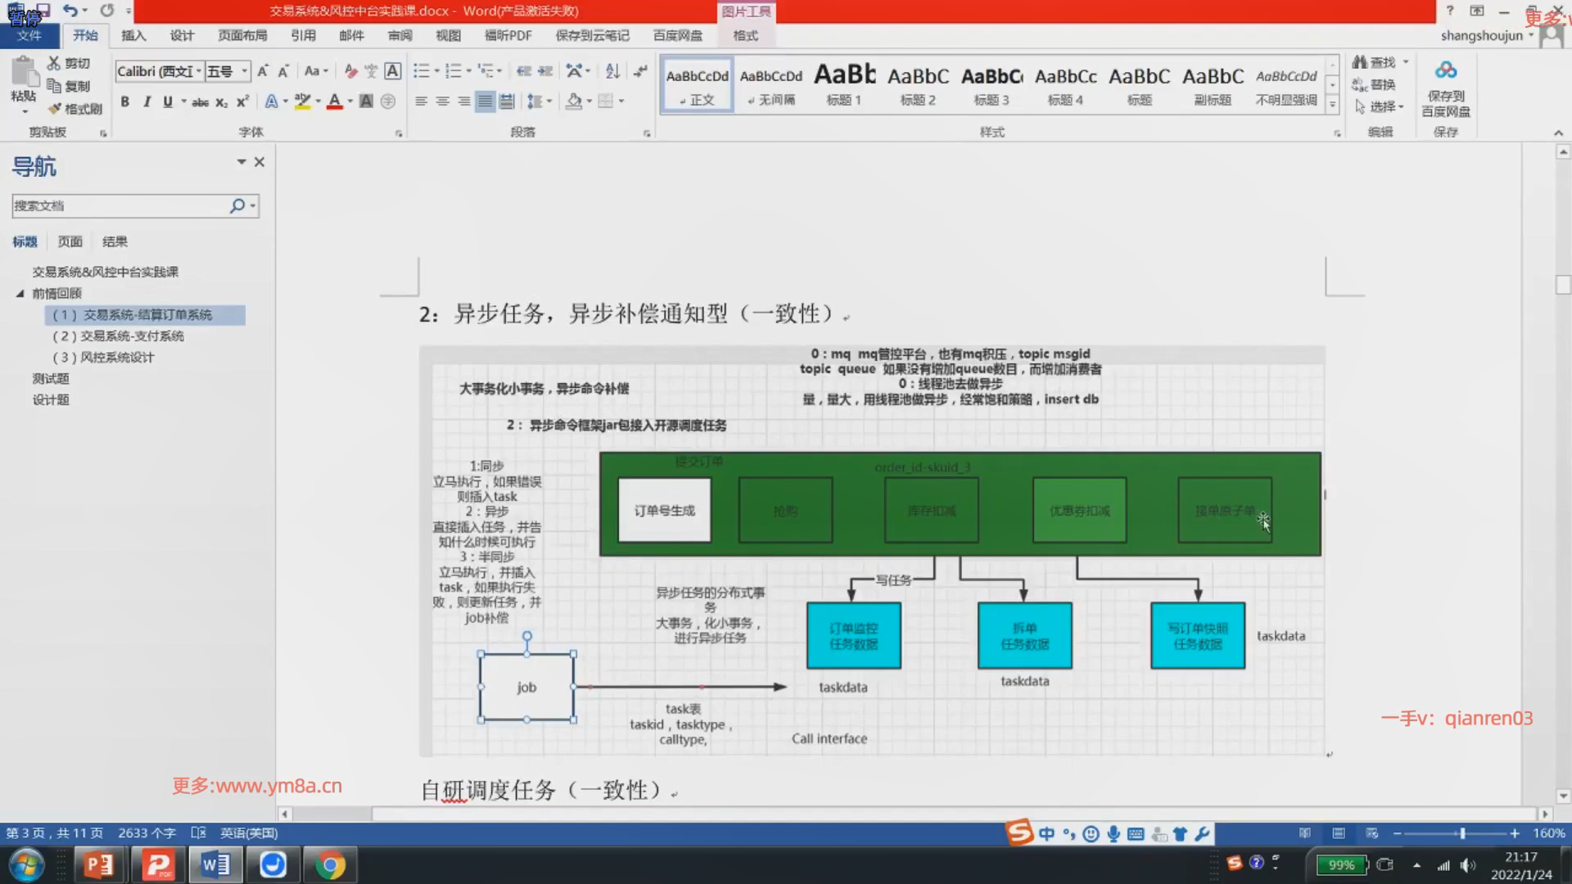Screen dimensions: 1572x884
Task: Apply bullet list formatting icon
Action: point(421,71)
